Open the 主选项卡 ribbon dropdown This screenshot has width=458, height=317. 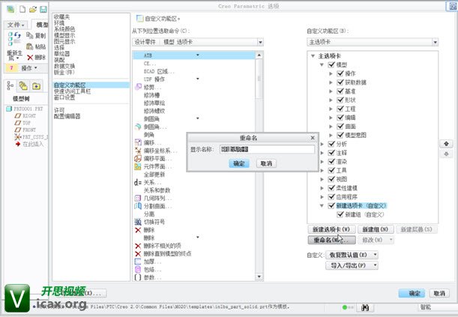tap(436, 42)
